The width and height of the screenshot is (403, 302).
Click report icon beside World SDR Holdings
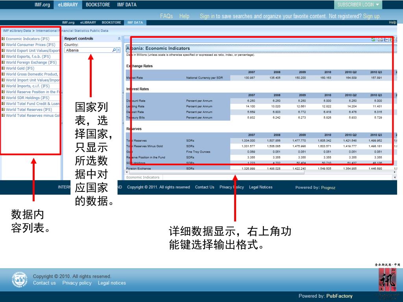click(x=3, y=98)
